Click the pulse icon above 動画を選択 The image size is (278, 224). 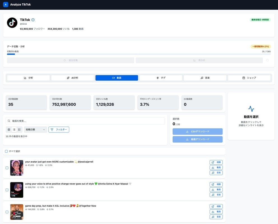(251, 109)
